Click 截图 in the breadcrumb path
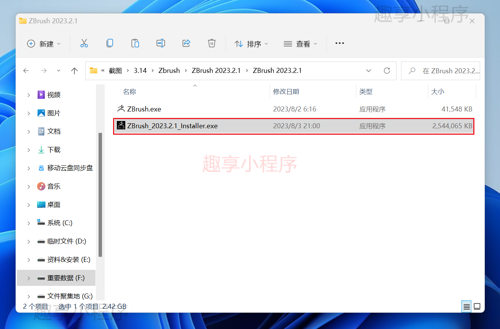 click(x=115, y=71)
